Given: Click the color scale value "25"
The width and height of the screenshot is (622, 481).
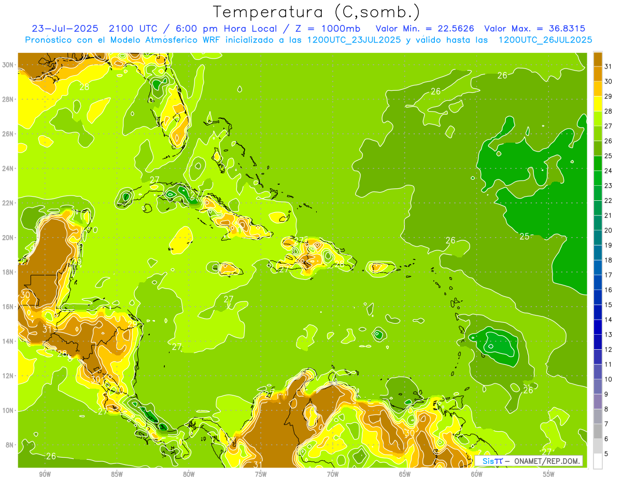Looking at the screenshot, I should point(609,156).
